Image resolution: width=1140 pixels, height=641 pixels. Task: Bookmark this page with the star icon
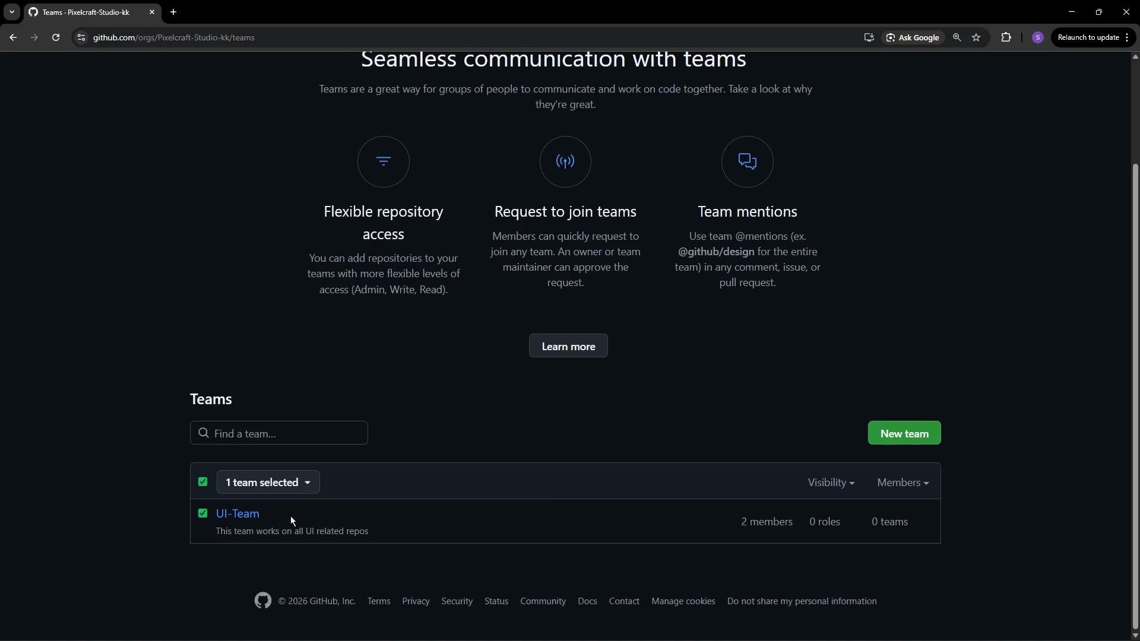click(x=976, y=37)
